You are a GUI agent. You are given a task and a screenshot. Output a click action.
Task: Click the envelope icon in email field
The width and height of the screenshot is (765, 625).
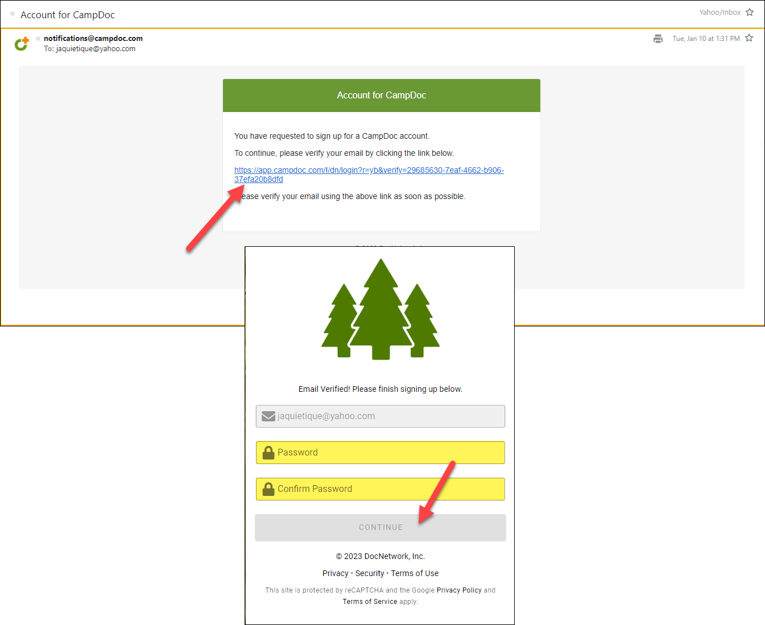point(268,416)
